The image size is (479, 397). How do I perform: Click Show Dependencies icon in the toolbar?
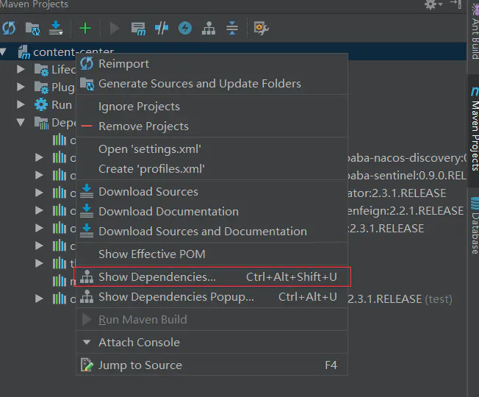209,29
